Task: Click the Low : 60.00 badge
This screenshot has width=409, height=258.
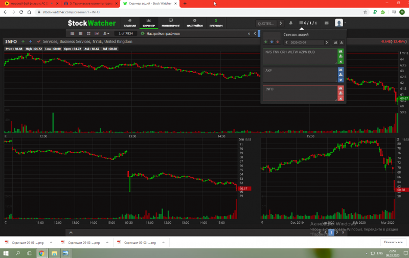Action: click(53, 49)
